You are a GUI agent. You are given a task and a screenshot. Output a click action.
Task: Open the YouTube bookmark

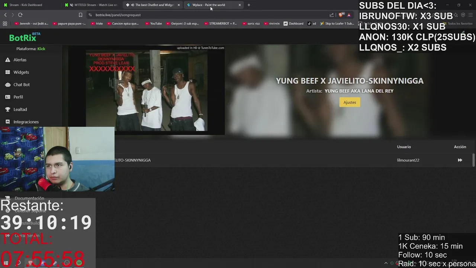[x=154, y=23]
